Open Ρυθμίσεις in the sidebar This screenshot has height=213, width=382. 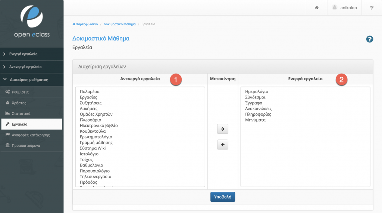click(20, 92)
